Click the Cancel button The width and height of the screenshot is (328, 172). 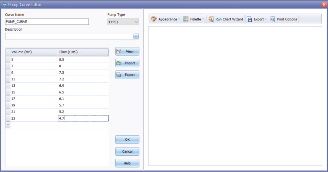point(127,152)
